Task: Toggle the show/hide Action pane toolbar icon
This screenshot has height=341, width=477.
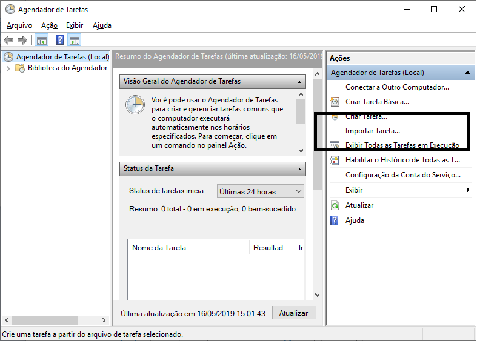Action: tap(75, 40)
